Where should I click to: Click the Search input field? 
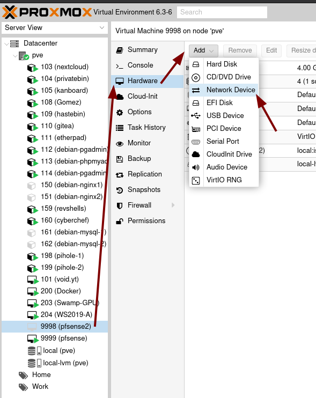coord(222,12)
